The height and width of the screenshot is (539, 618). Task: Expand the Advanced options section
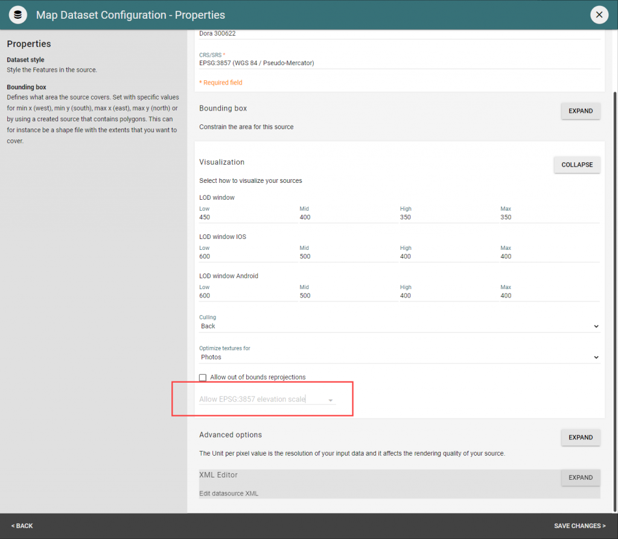[x=580, y=438]
